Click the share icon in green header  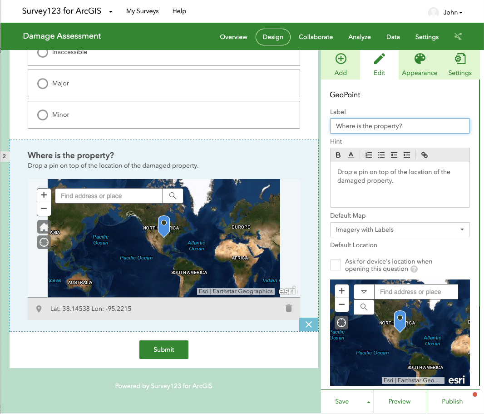coord(458,37)
